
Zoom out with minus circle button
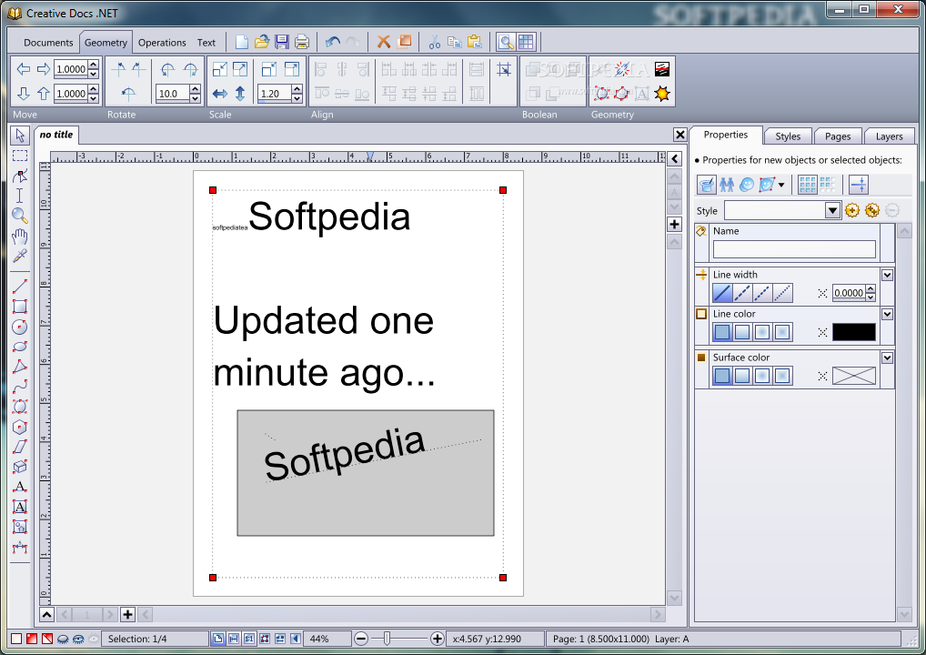pyautogui.click(x=361, y=639)
